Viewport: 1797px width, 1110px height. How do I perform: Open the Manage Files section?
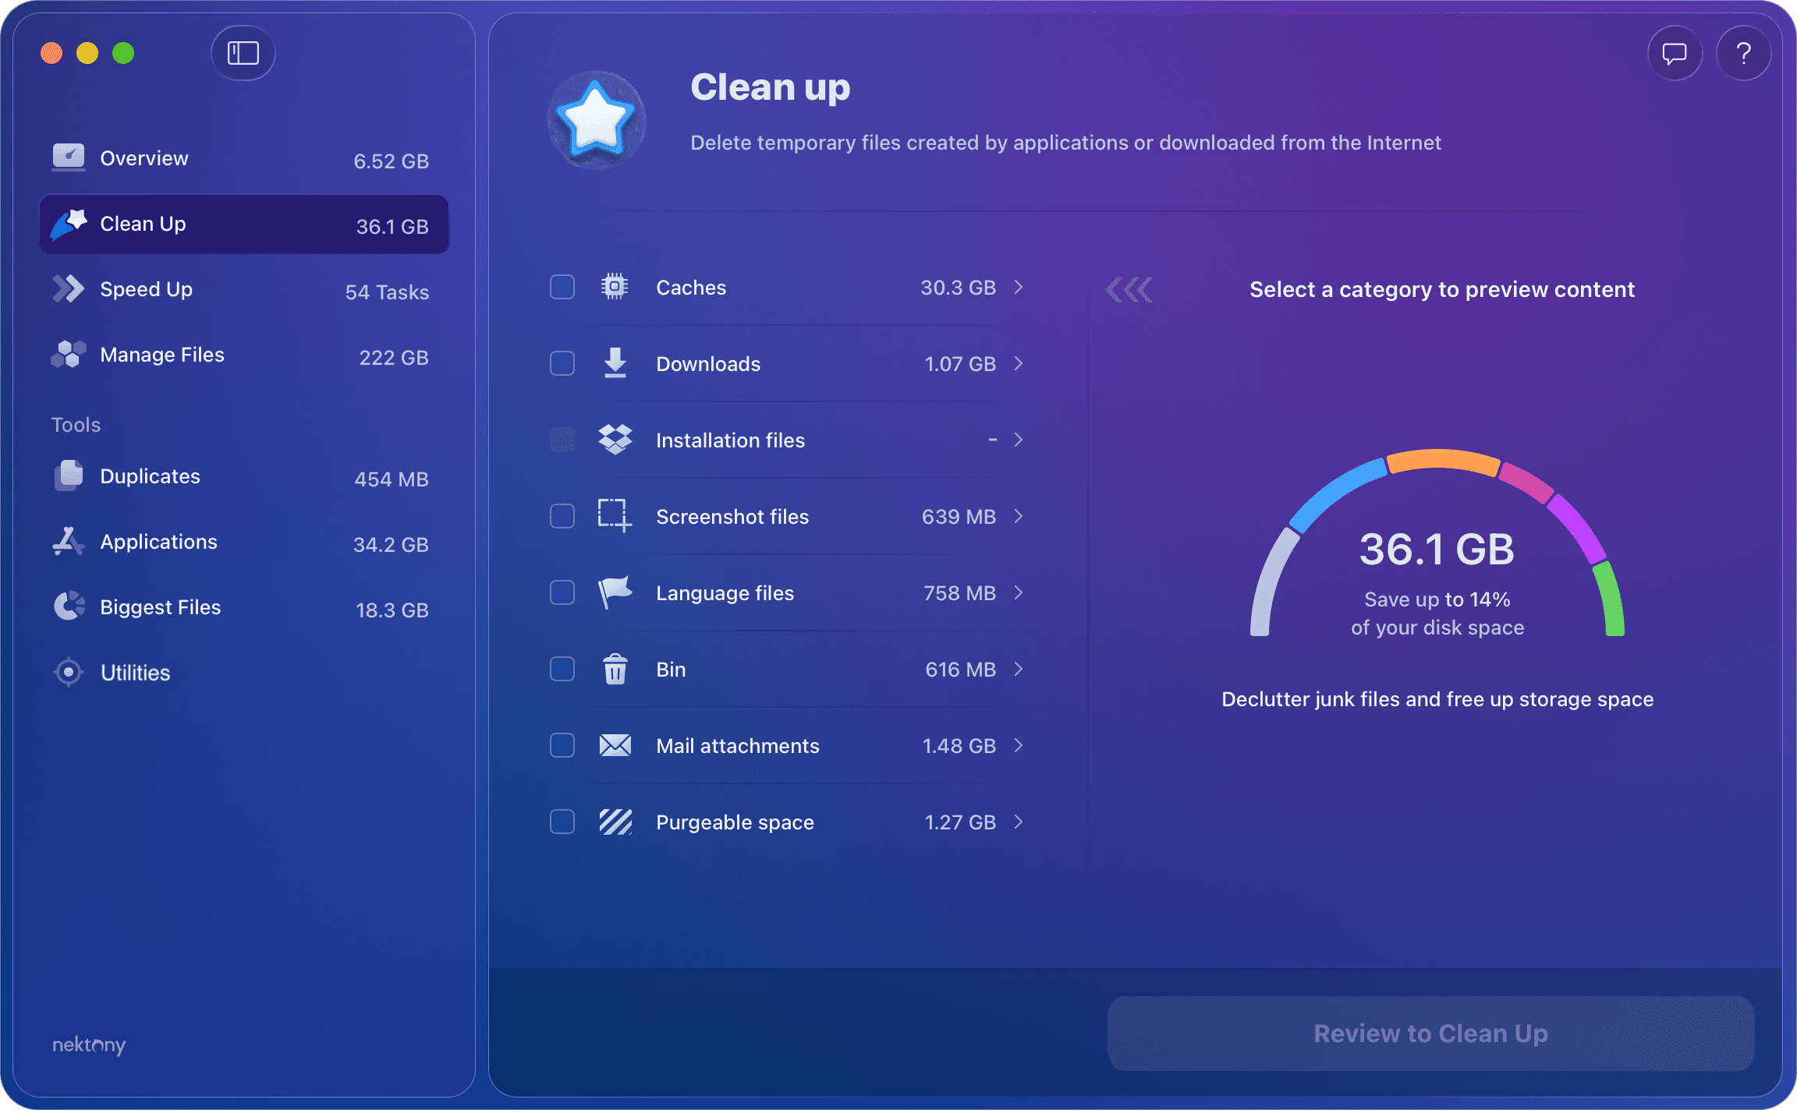click(161, 354)
